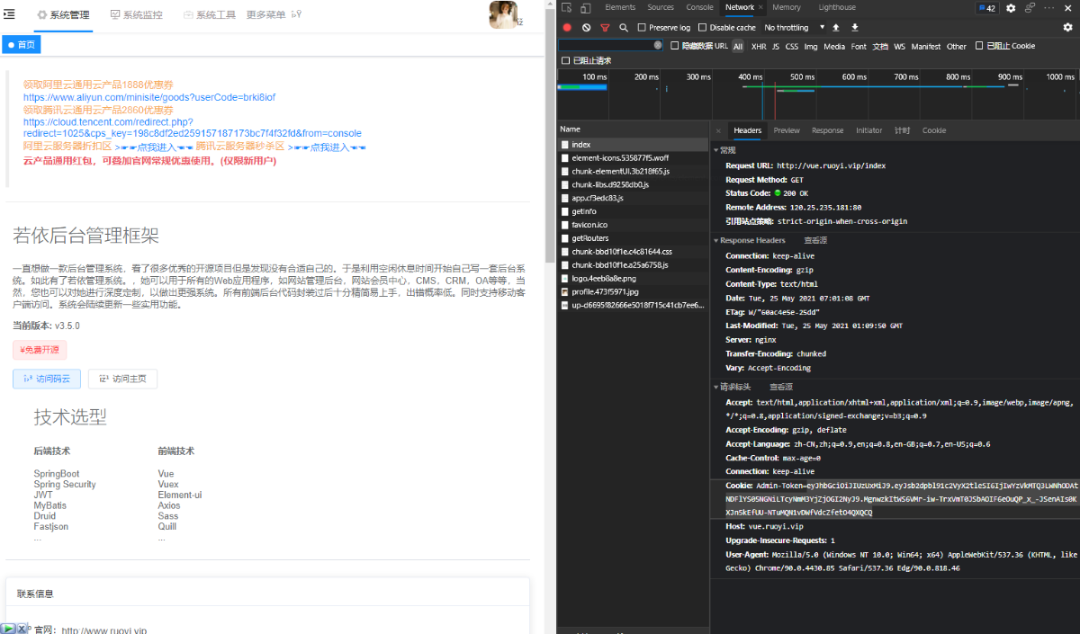Filter requests by XHR type
1080x634 pixels.
759,46
